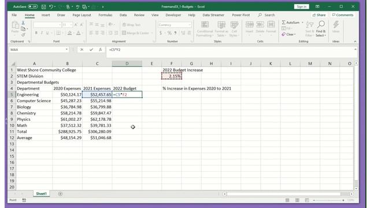This screenshot has height=208, width=370.
Task: Apply Comma Style icon
Action: [175, 33]
